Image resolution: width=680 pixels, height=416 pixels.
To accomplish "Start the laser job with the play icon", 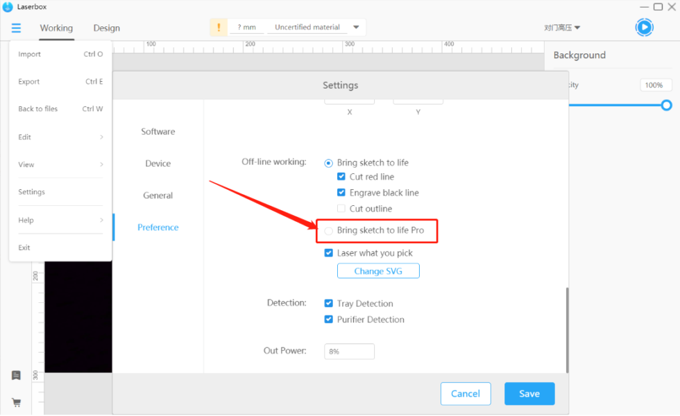I will click(644, 27).
